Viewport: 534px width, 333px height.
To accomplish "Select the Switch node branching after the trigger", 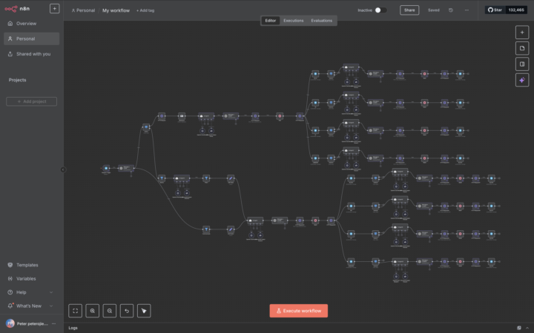I will pos(146,127).
